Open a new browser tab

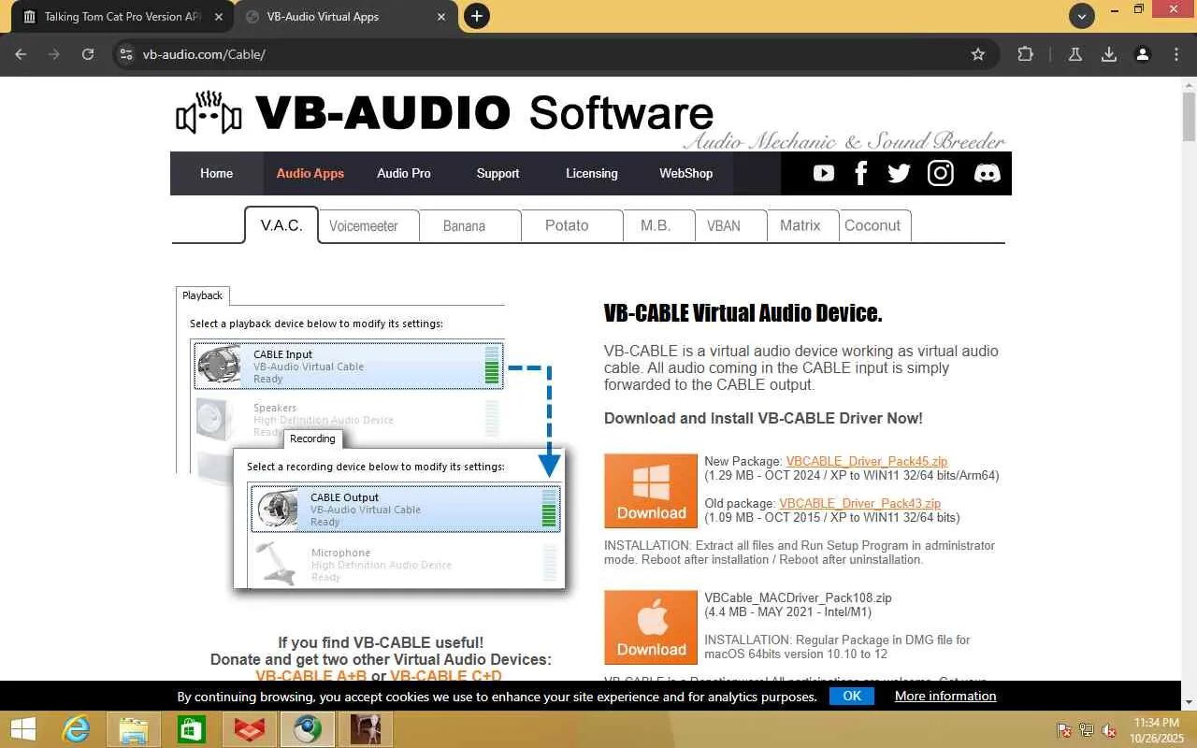click(x=477, y=16)
